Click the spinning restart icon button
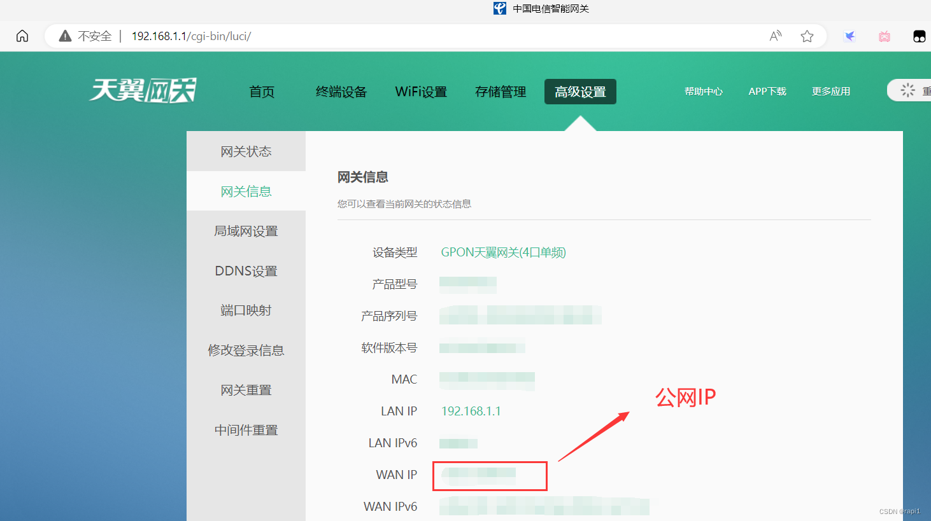 tap(908, 90)
